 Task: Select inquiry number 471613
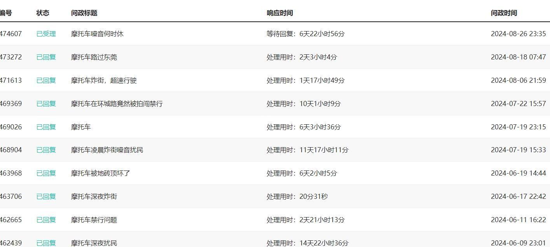tap(10, 80)
